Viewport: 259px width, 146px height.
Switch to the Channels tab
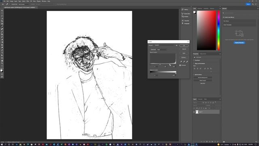click(200, 99)
